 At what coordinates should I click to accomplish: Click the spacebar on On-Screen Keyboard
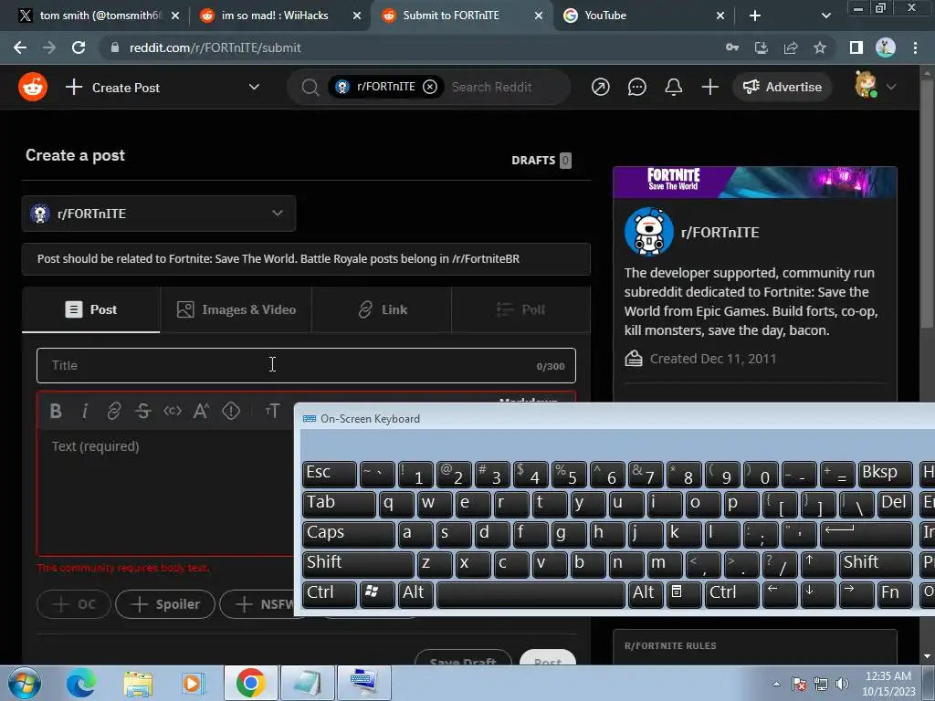[531, 594]
